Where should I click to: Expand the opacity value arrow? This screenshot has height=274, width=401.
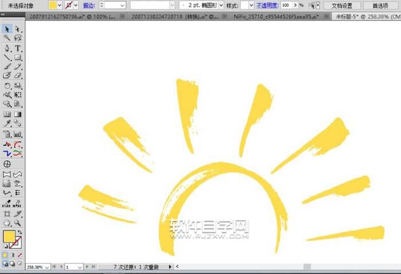[x=296, y=5]
